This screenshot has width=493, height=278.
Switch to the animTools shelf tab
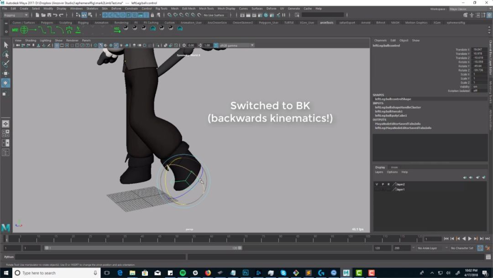click(326, 22)
